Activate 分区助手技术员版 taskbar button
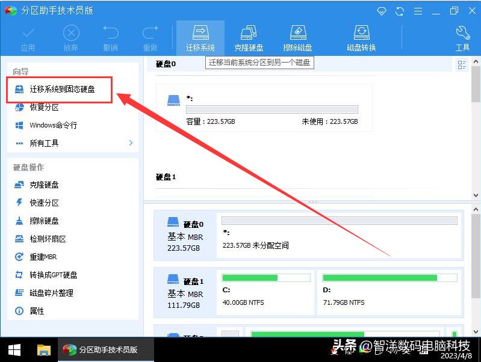Image resolution: width=481 pixels, height=362 pixels. click(x=106, y=350)
